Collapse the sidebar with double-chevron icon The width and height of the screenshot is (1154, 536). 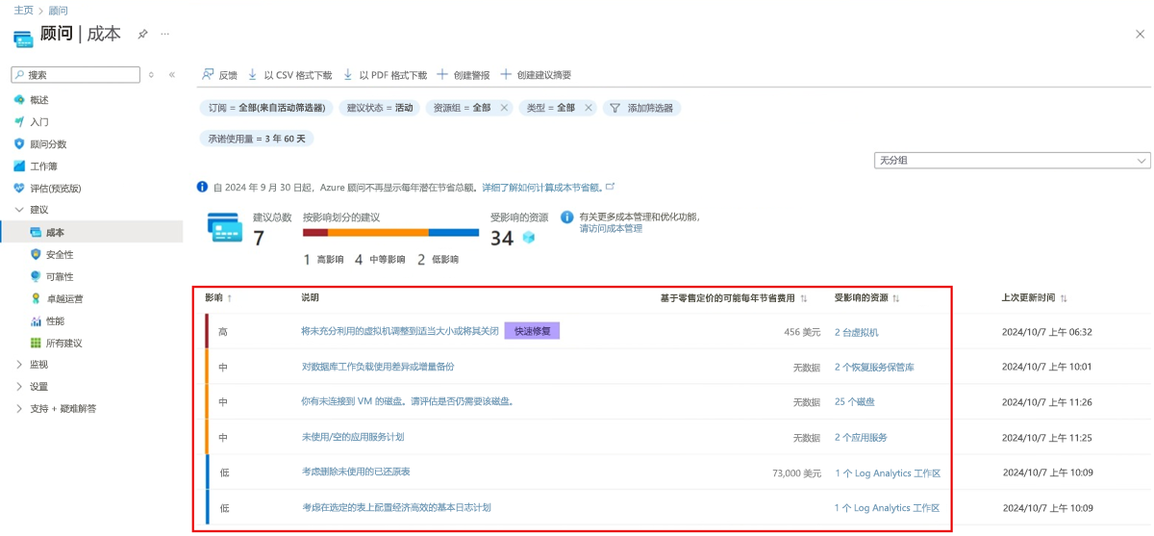[171, 74]
